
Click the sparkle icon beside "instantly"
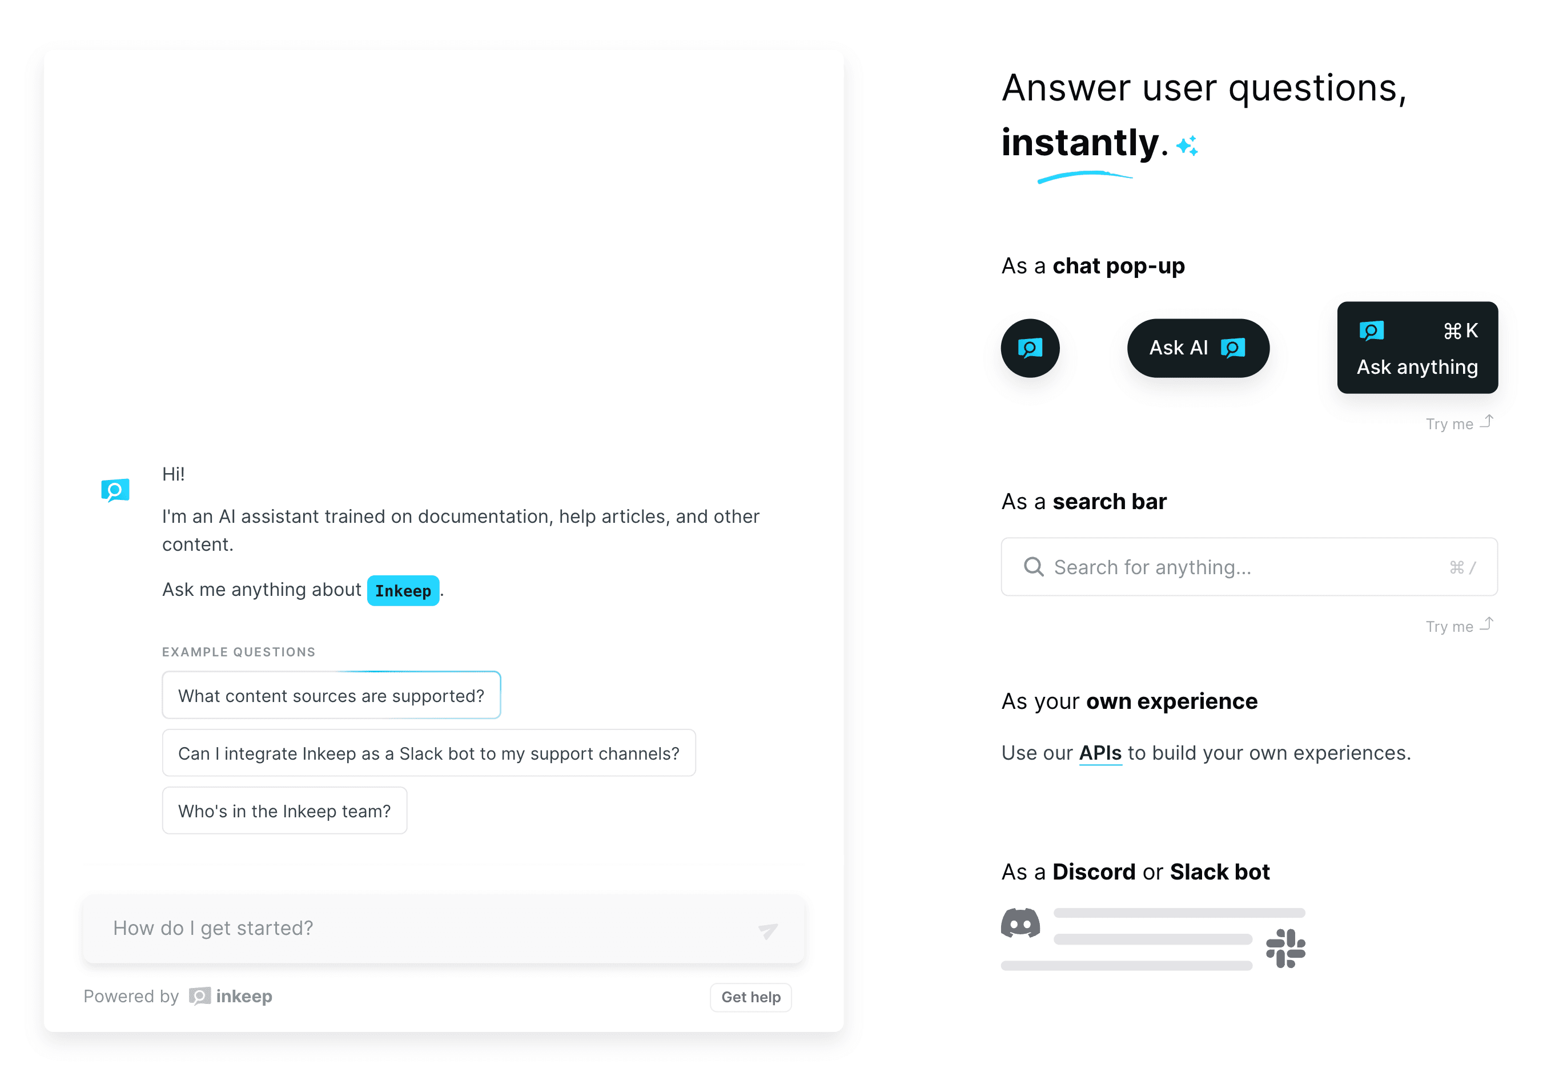pos(1187,146)
